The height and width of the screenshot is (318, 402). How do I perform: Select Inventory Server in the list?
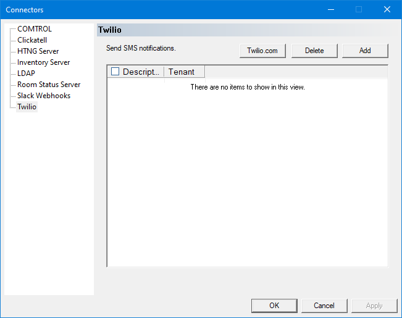point(43,62)
